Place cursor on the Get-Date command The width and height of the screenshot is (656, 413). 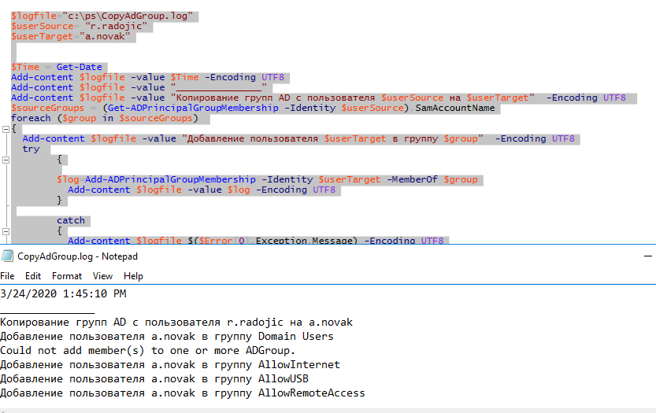tap(79, 67)
